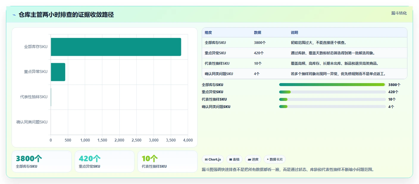Click table value 420个
This screenshot has width=419, height=184.
coord(259,53)
